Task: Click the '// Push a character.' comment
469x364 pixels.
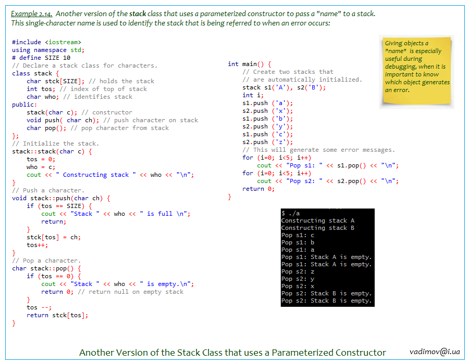Action: click(48, 190)
